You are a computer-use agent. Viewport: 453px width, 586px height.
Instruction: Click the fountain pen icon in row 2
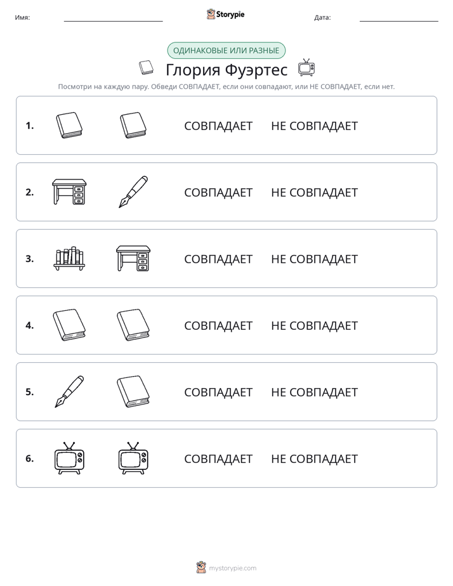coord(133,192)
